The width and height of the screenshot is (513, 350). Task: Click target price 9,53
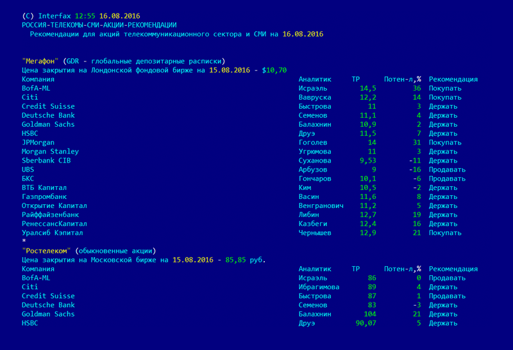(x=367, y=161)
